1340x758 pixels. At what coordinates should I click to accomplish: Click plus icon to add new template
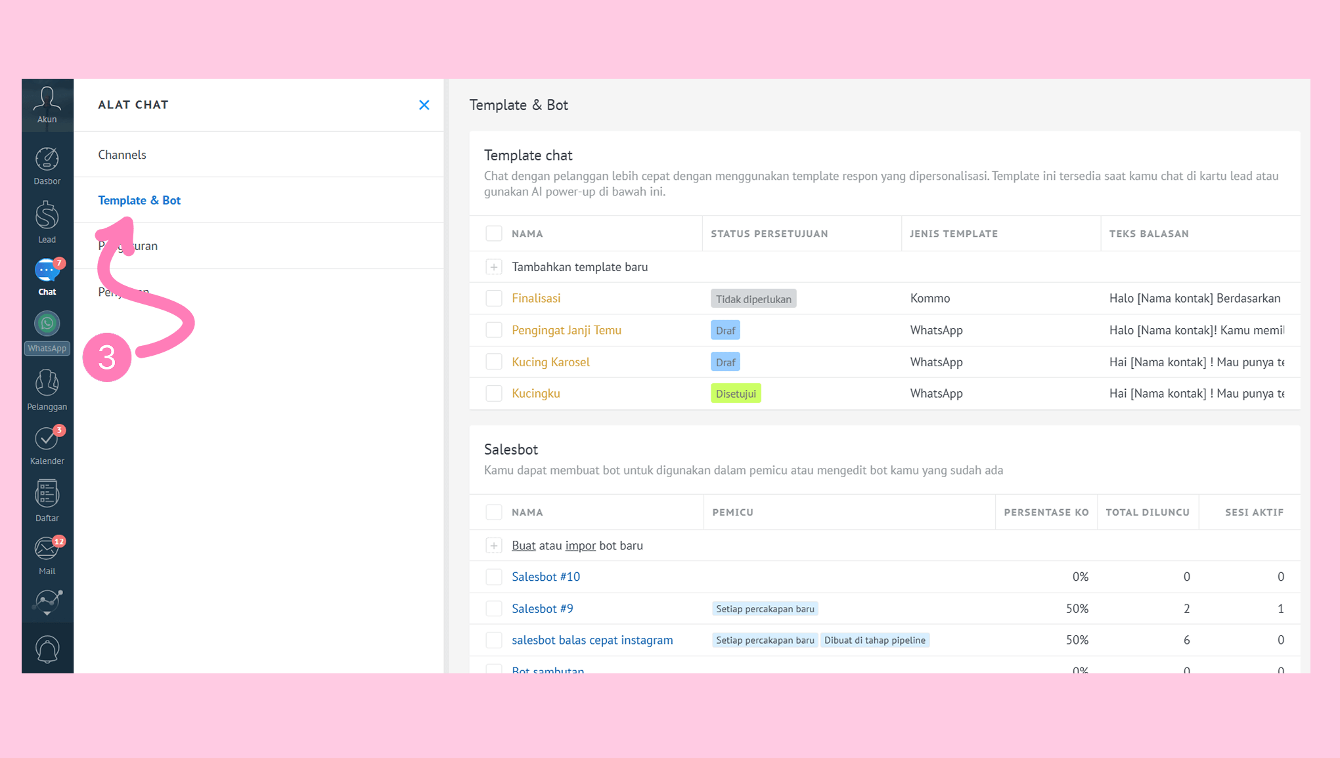(x=493, y=267)
